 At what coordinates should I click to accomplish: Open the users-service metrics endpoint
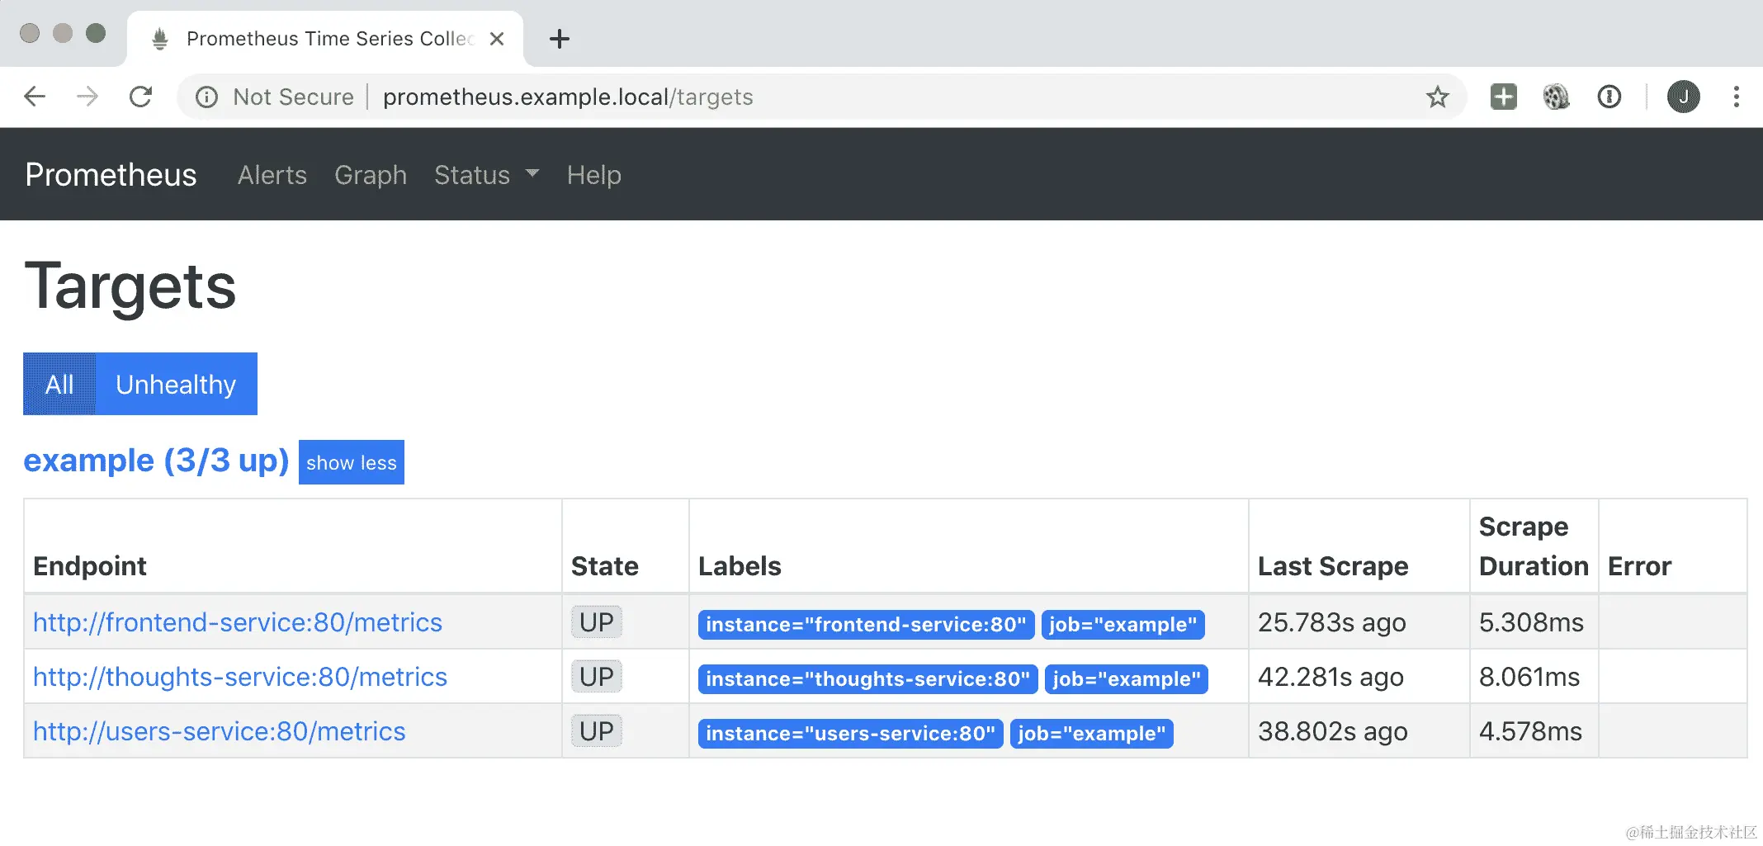220,731
